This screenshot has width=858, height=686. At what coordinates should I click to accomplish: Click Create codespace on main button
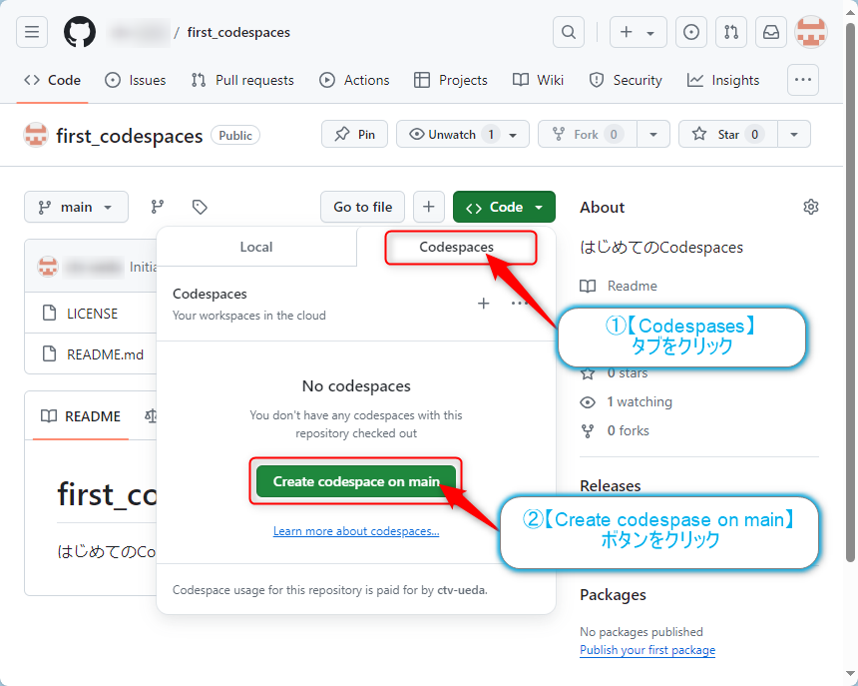coord(356,481)
